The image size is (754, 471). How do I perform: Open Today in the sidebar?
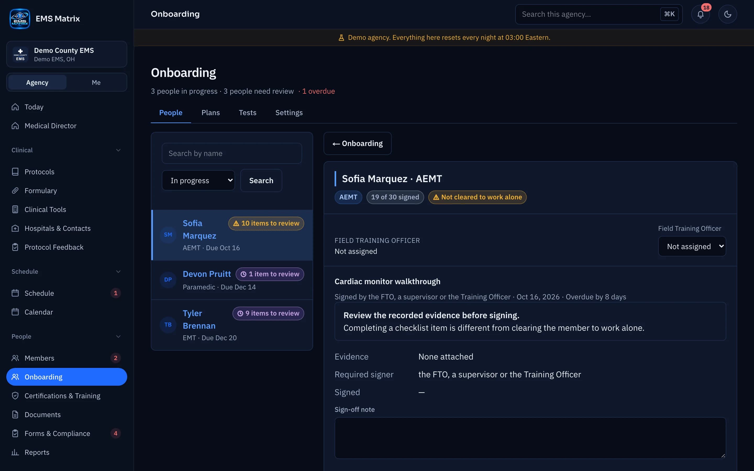(67, 107)
